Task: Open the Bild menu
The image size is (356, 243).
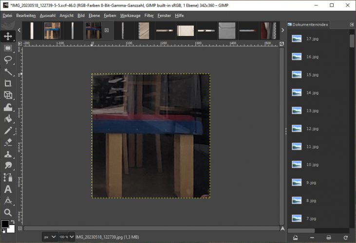Action: [81, 16]
